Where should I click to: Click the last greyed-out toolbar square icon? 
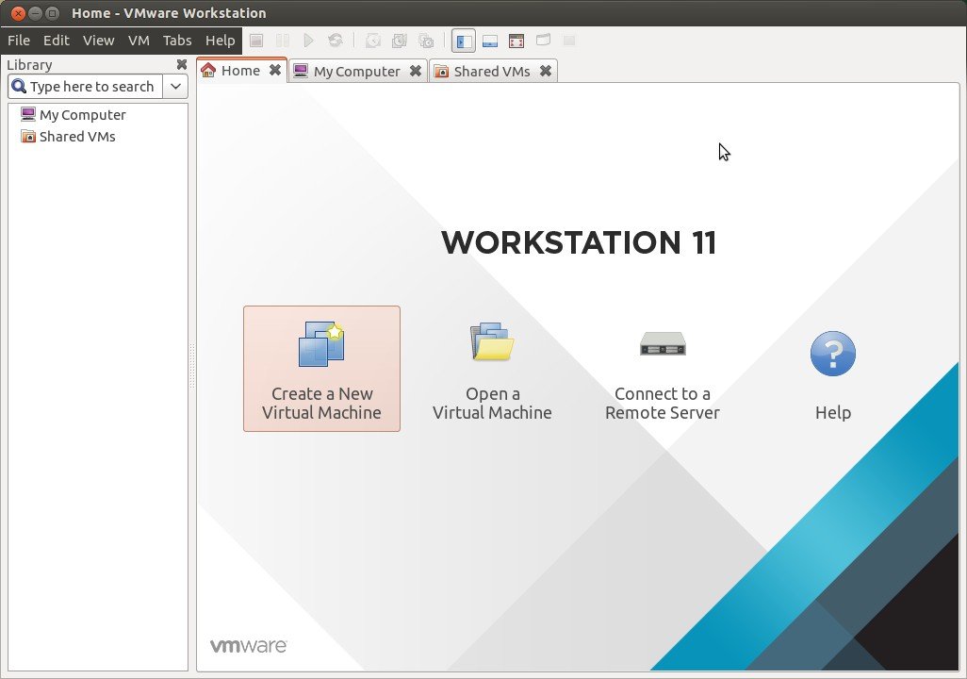569,41
